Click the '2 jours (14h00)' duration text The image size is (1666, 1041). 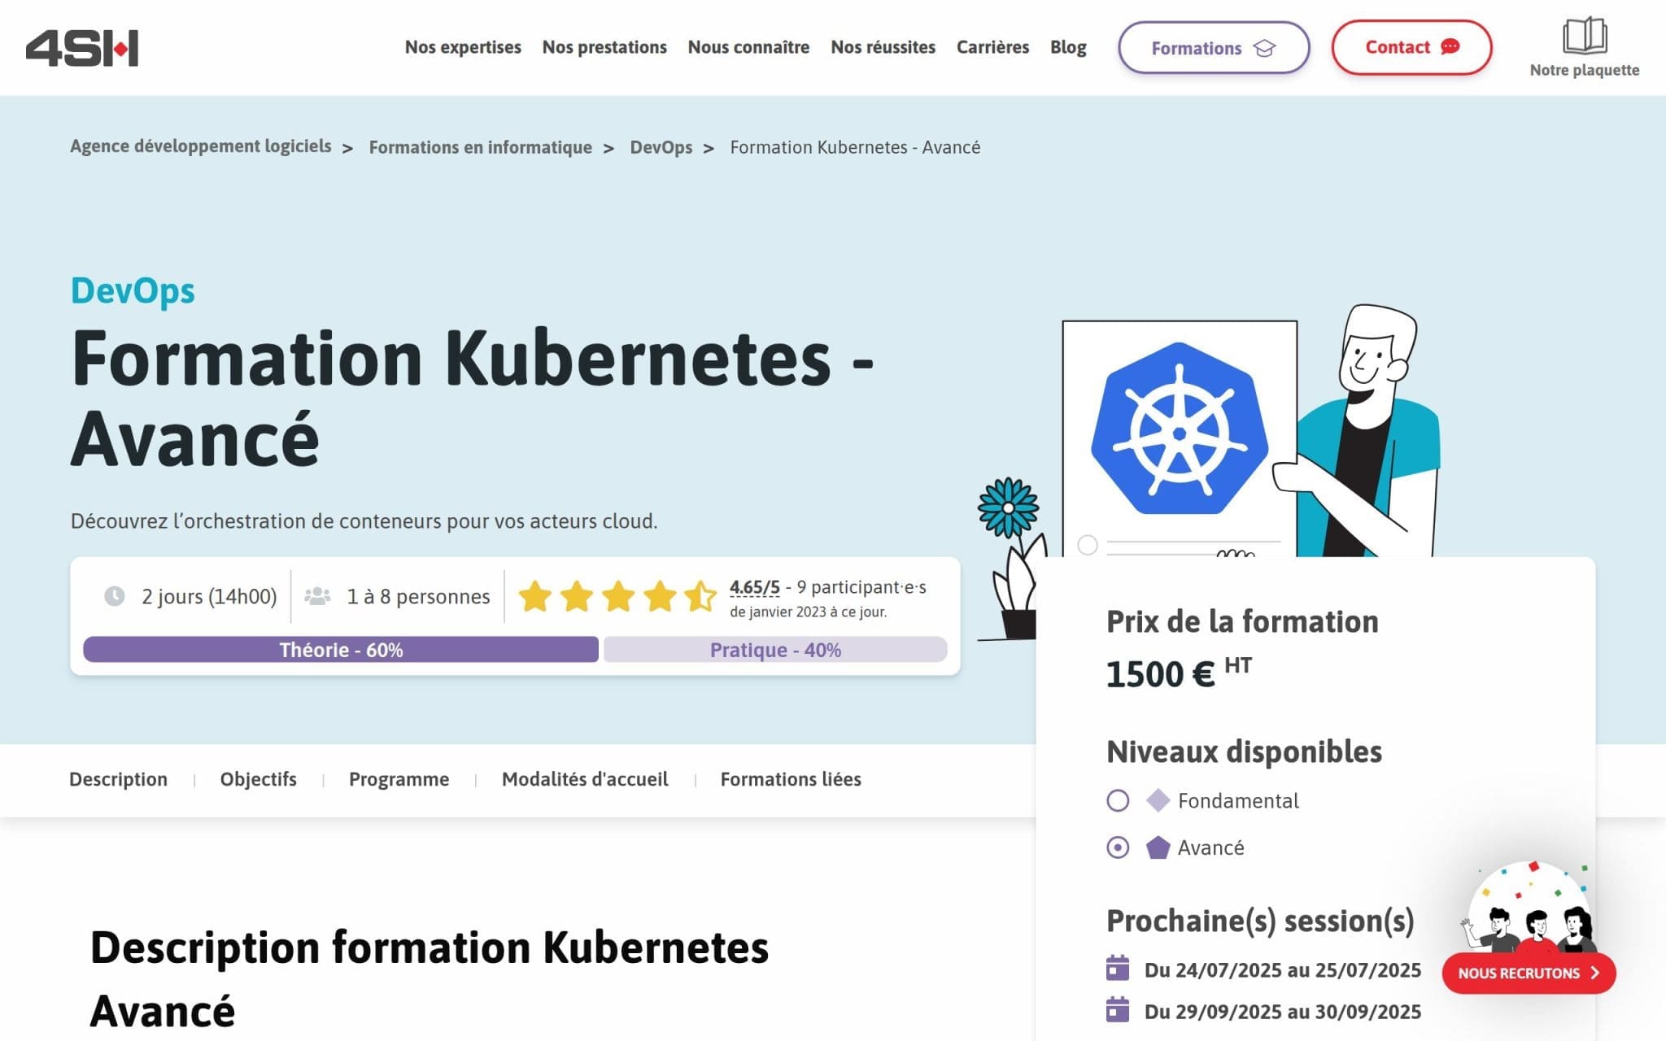209,596
